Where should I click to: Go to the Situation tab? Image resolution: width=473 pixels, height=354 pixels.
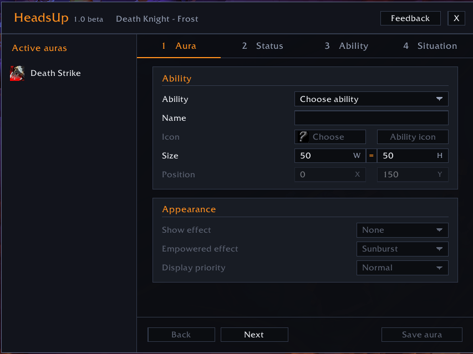coord(430,46)
